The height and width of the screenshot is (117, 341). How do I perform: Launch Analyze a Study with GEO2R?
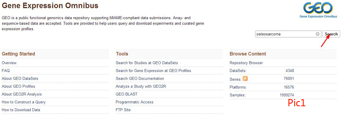pos(141,86)
